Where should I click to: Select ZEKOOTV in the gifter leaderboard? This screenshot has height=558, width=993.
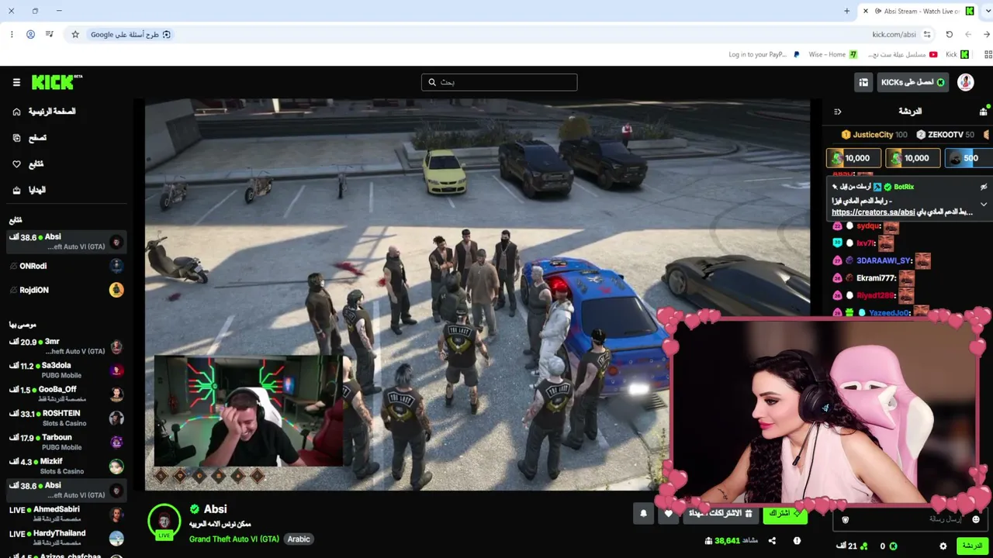point(945,135)
